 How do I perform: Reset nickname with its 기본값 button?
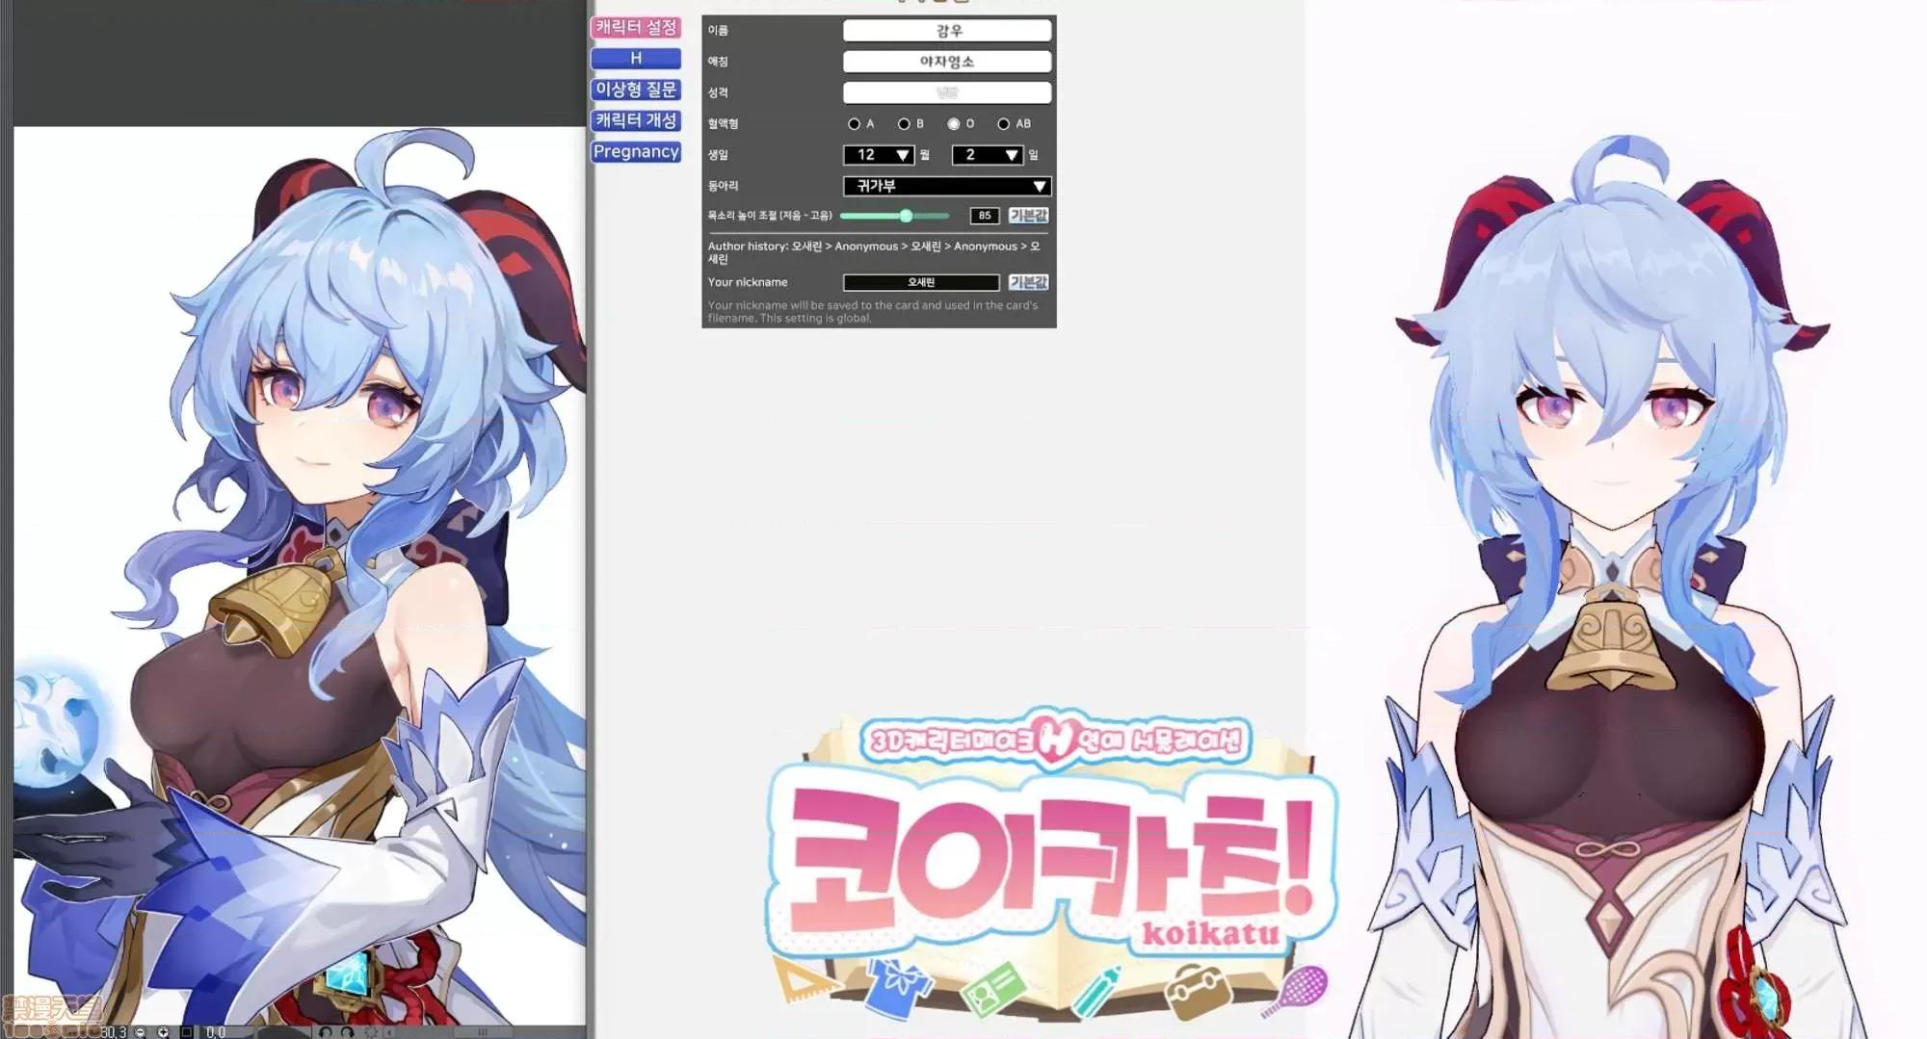(1028, 282)
